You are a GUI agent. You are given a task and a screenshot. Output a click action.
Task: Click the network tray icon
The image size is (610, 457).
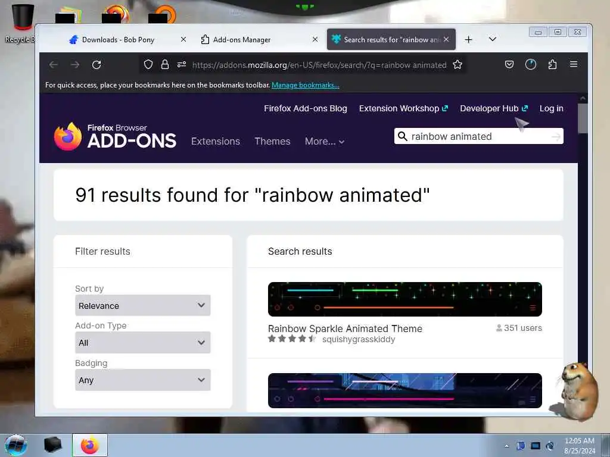pos(536,446)
